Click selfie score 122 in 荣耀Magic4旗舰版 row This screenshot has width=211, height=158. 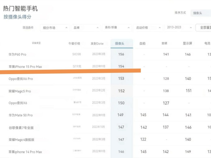click(143, 139)
